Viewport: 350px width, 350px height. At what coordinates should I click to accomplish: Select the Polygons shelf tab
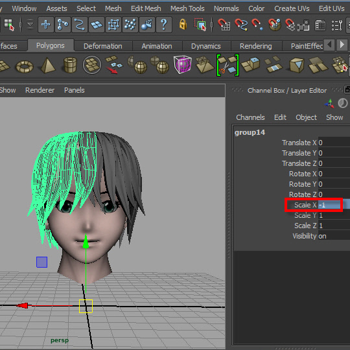(51, 45)
